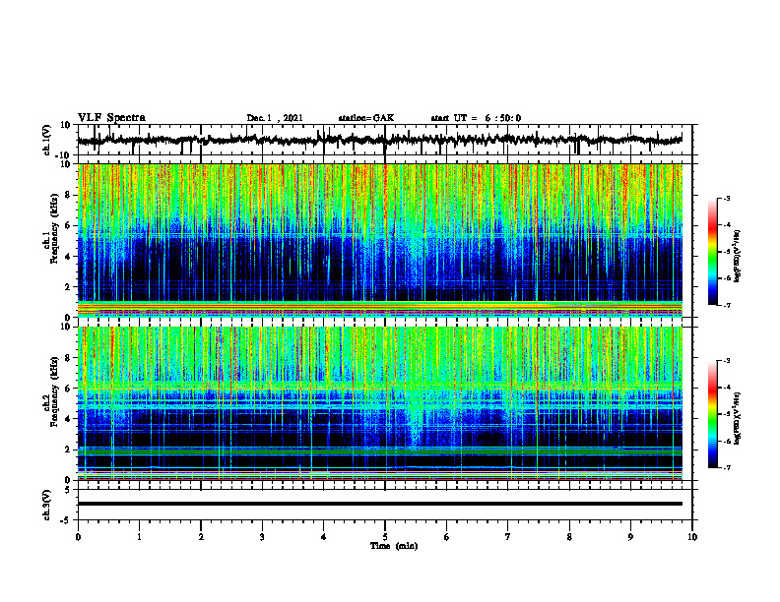Click time axis tick label "8"
Image resolution: width=780 pixels, height=602 pixels.
pyautogui.click(x=569, y=537)
